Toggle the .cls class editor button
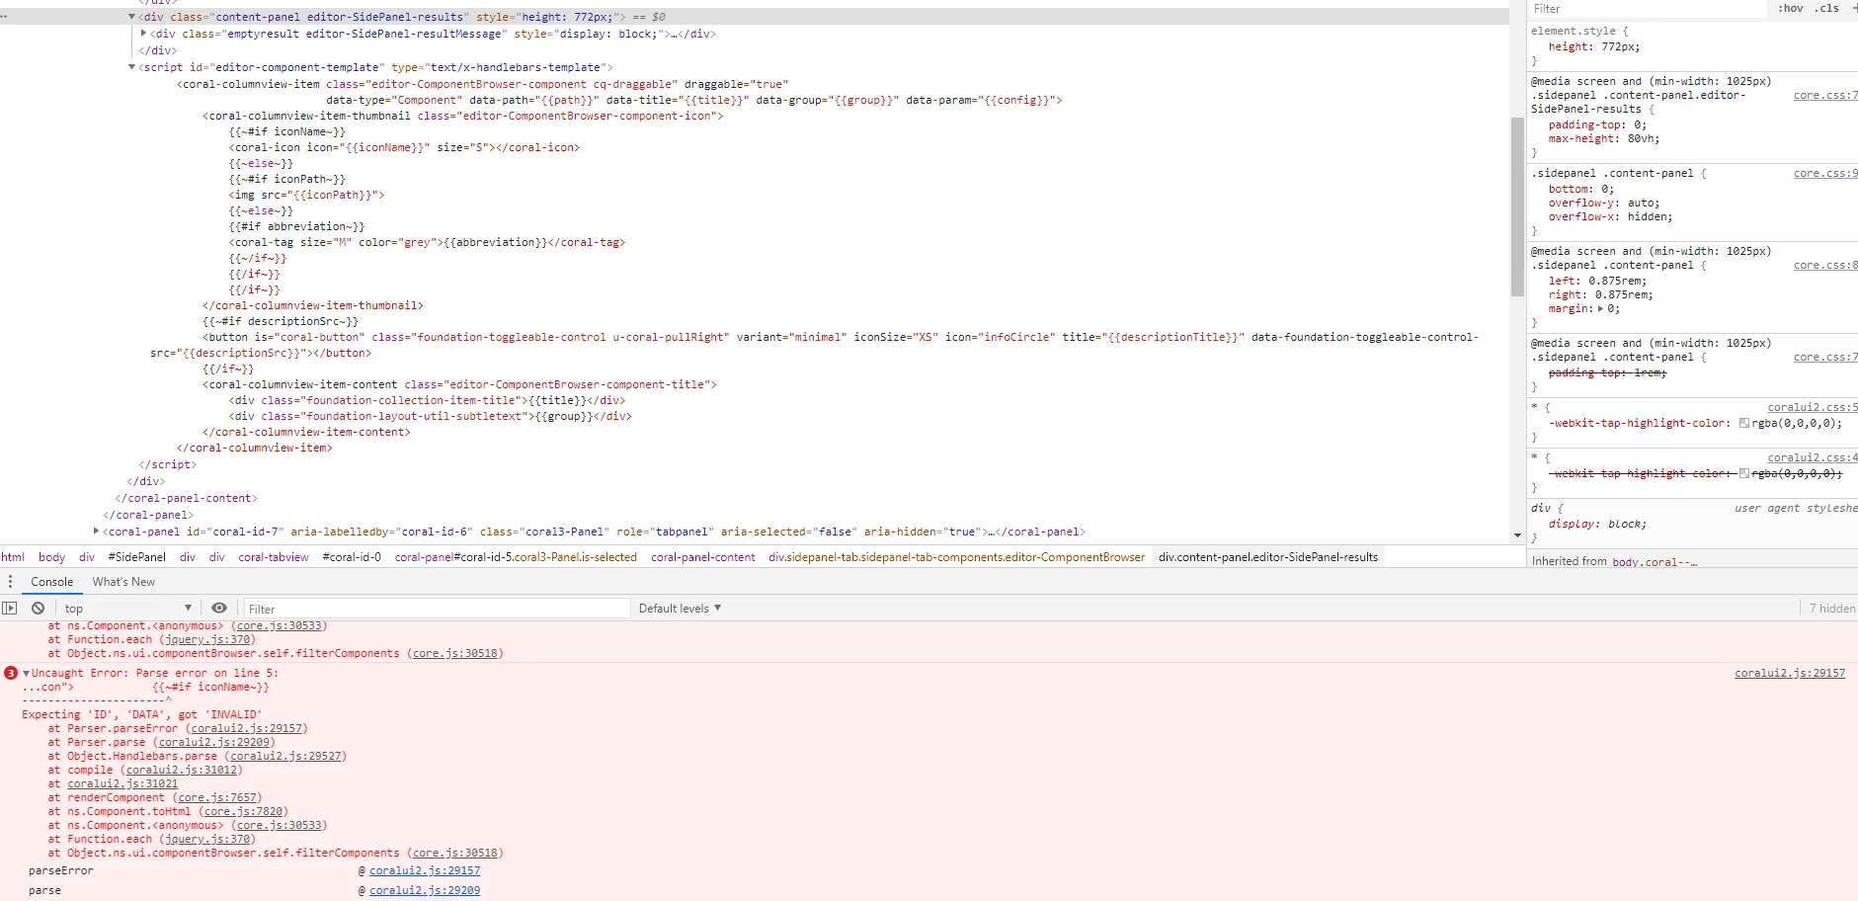 click(x=1826, y=9)
